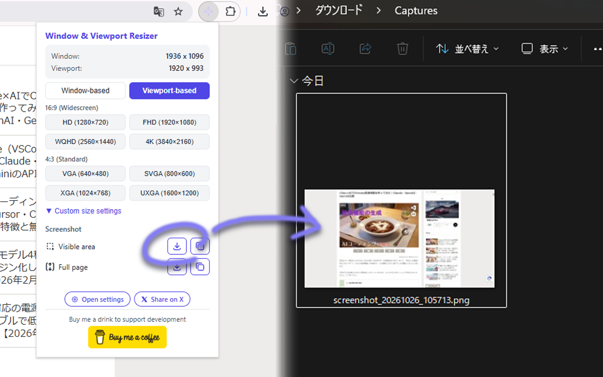This screenshot has height=377, width=603.
Task: Click the Buy me a coffee button
Action: [127, 337]
